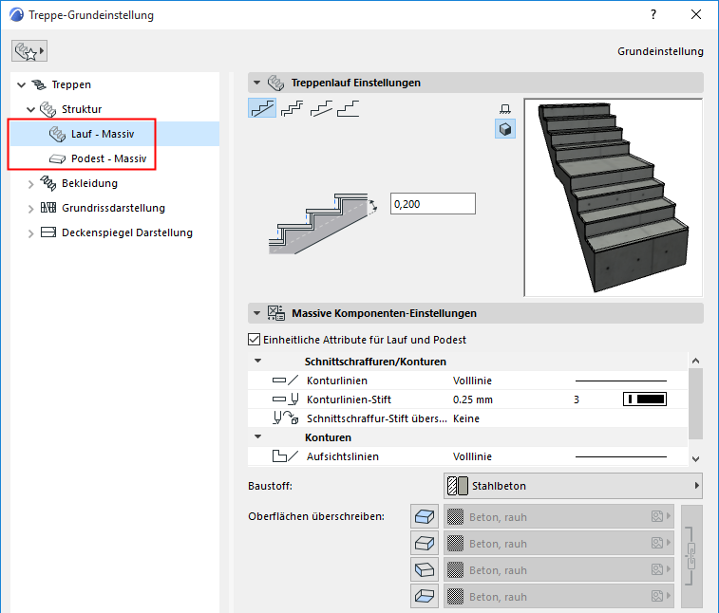Toggle the surface chain link button
The image size is (719, 613).
point(691,556)
